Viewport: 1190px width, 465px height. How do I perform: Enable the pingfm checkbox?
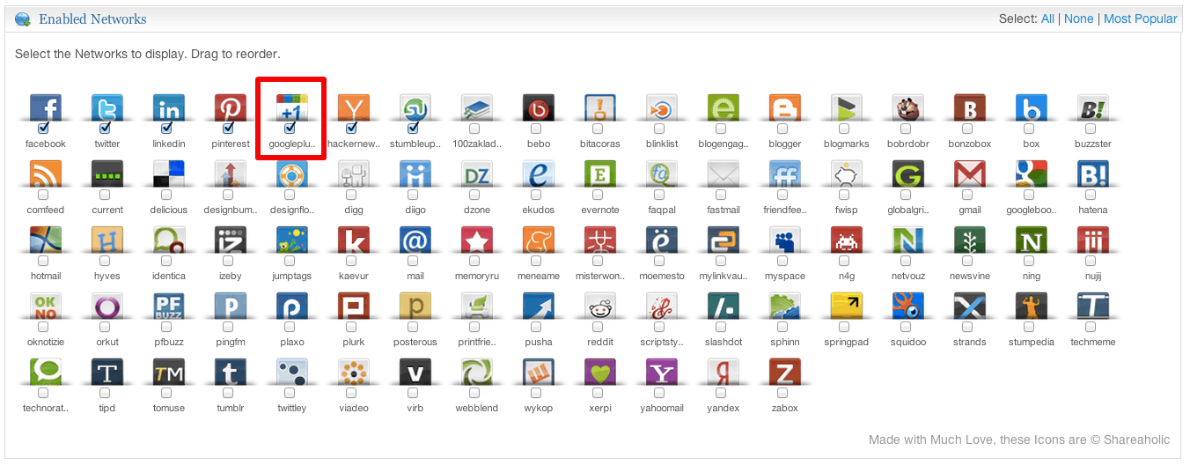pyautogui.click(x=228, y=327)
